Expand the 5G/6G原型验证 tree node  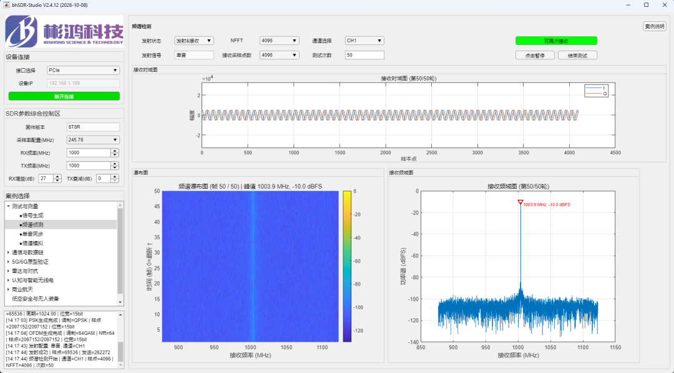click(x=9, y=262)
